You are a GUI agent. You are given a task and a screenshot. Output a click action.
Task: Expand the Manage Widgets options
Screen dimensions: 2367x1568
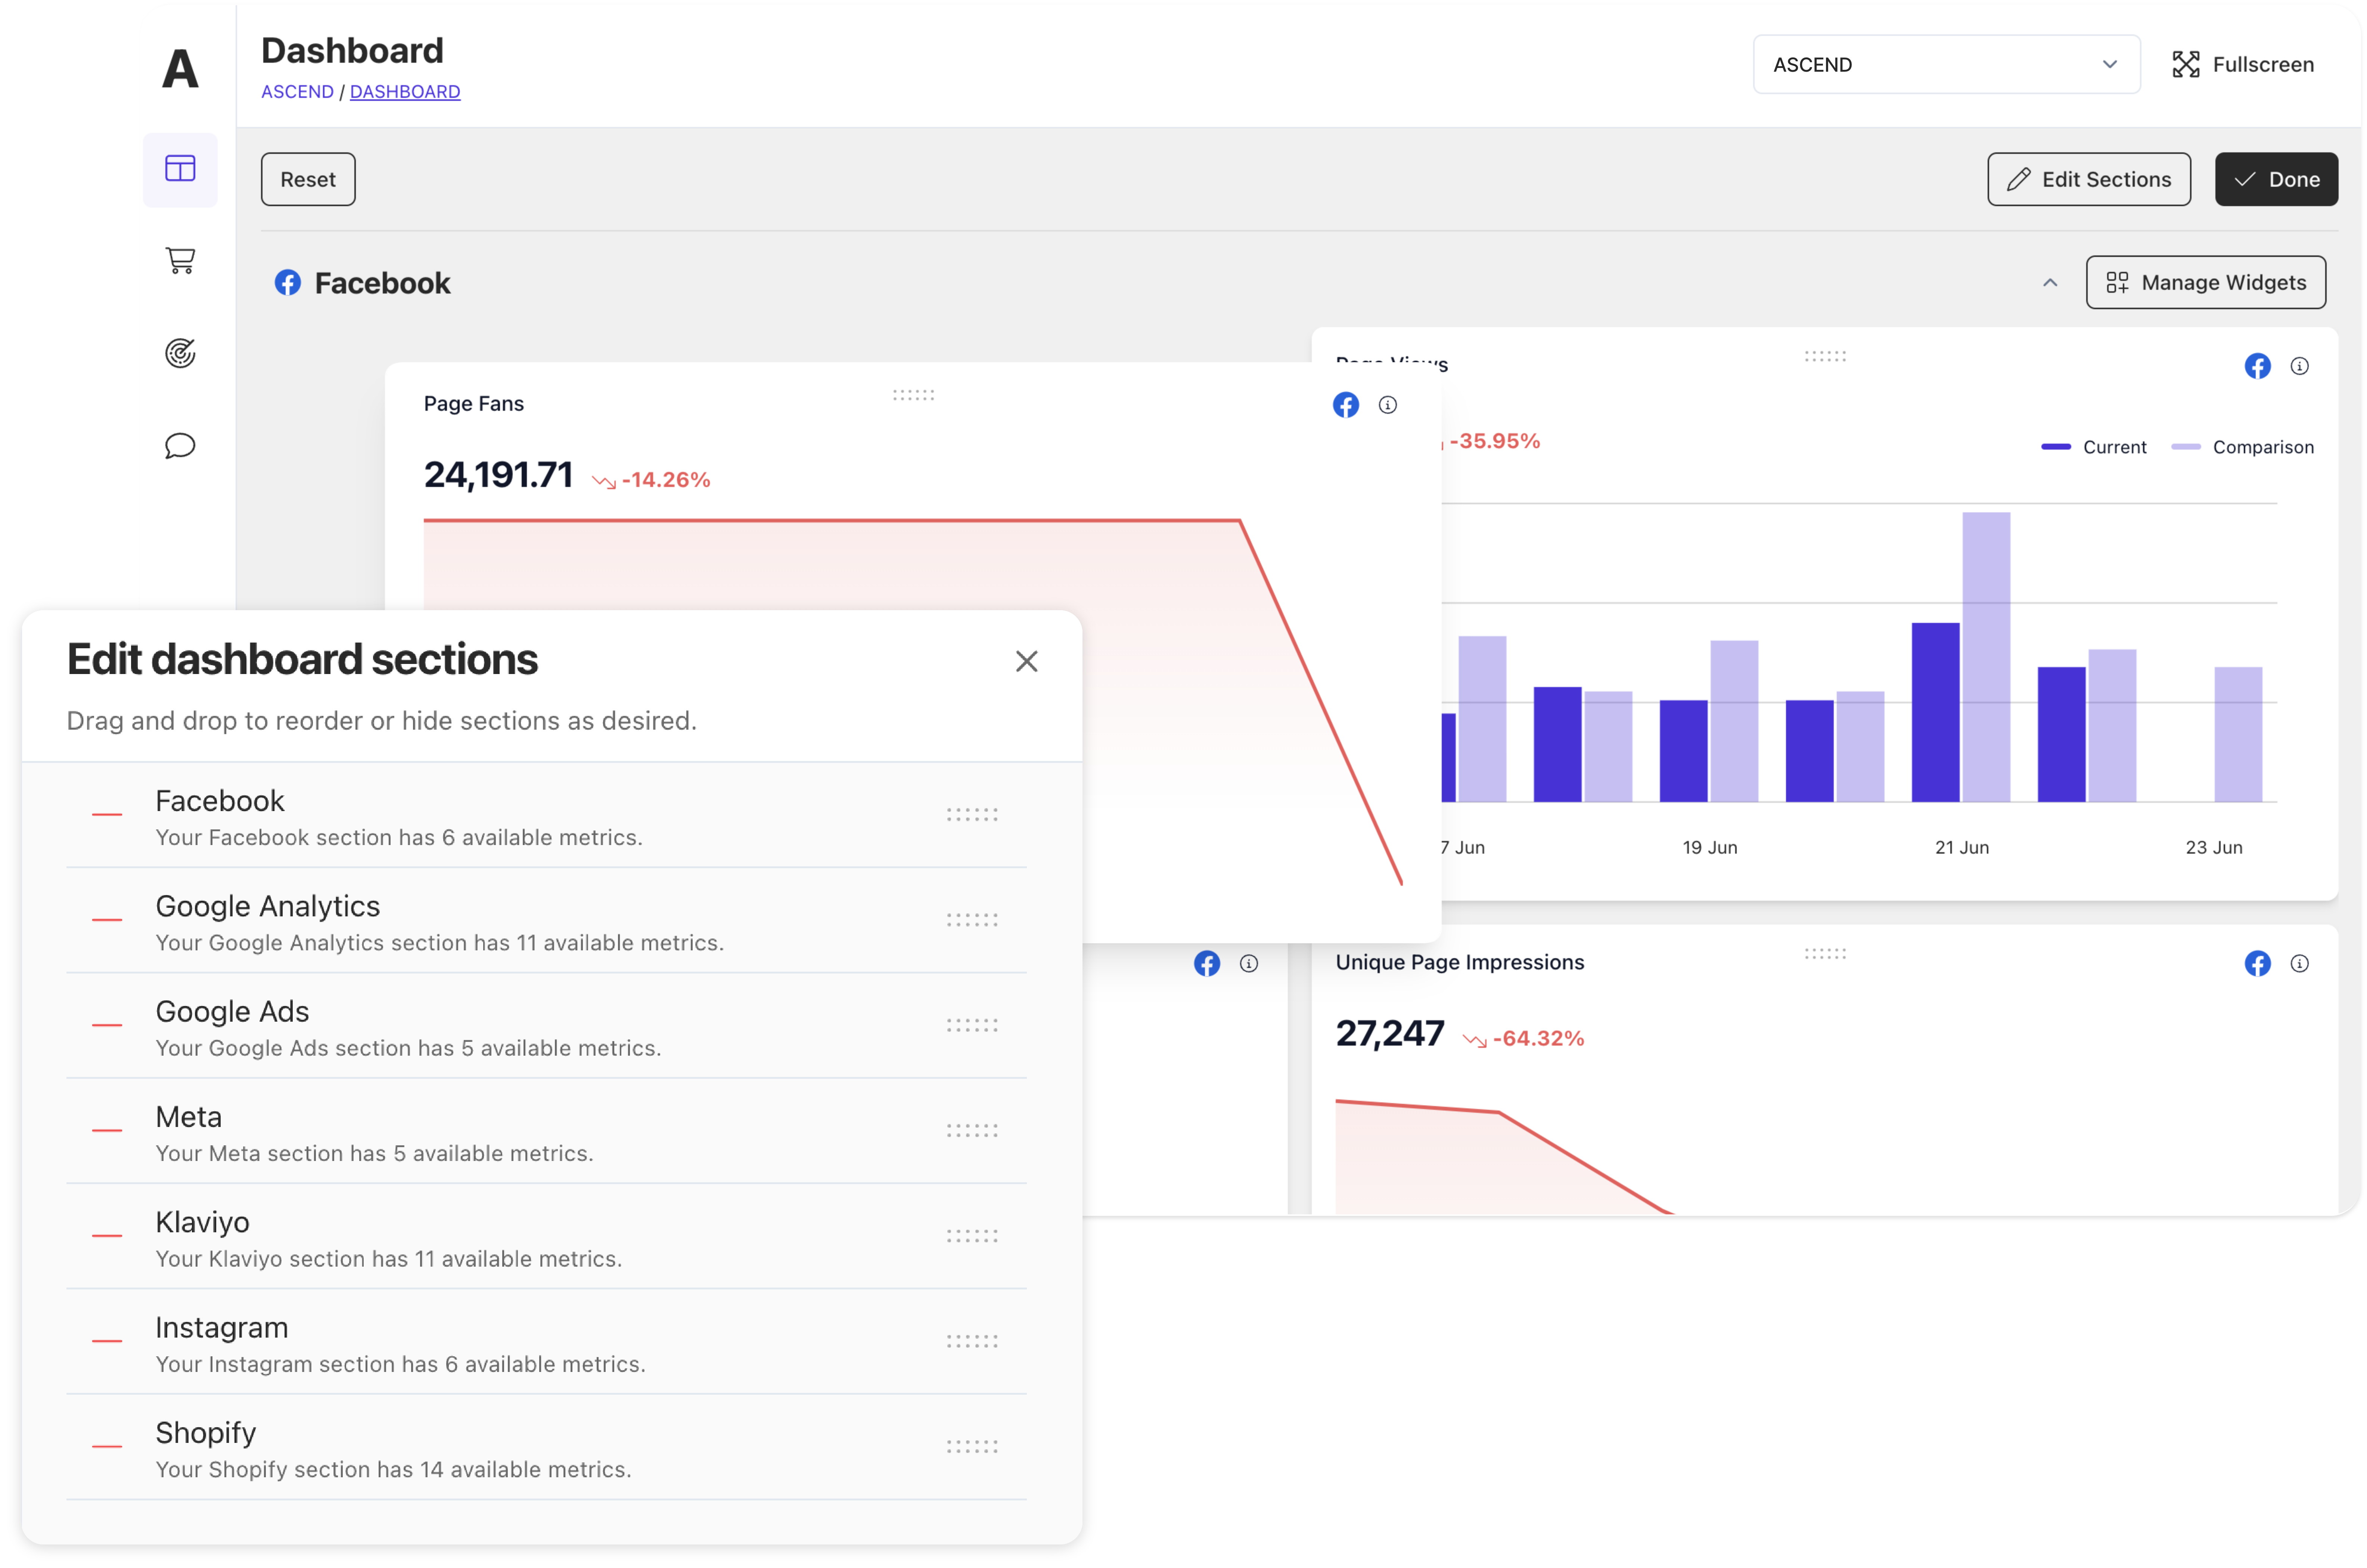2206,282
